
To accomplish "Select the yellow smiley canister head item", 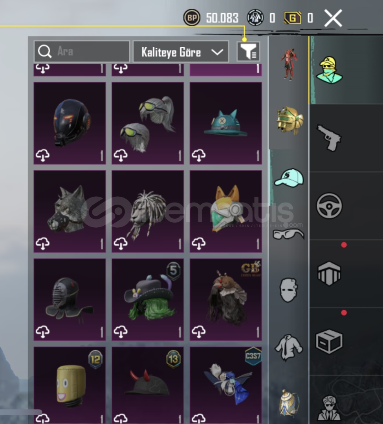I will 70,385.
